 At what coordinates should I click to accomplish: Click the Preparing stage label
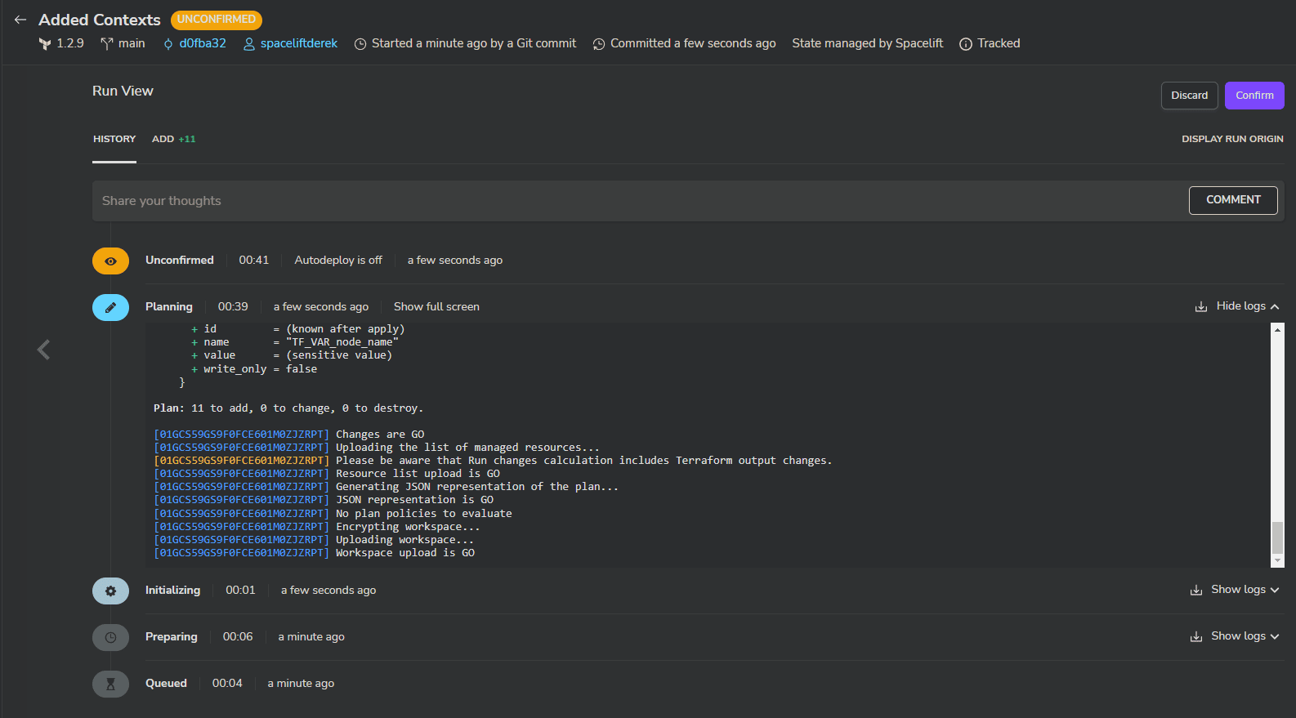point(172,637)
